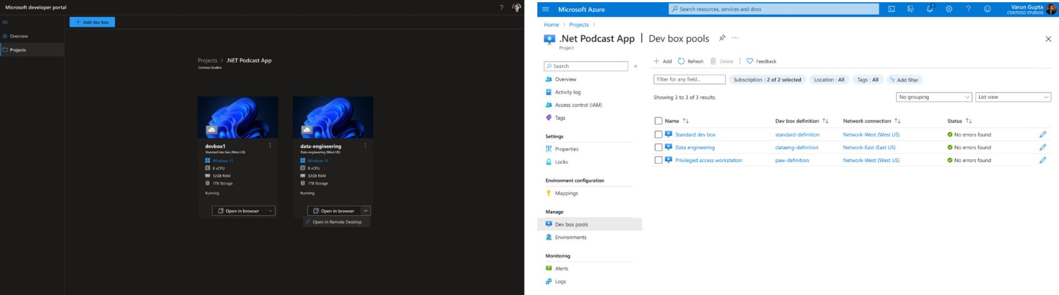Screen dimensions: 1059x295
Task: Click Open in browser on devbox1
Action: (x=239, y=211)
